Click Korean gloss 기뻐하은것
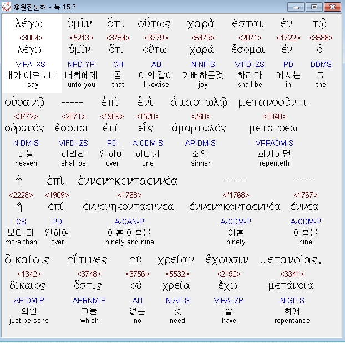345x343 pixels. pyautogui.click(x=202, y=75)
